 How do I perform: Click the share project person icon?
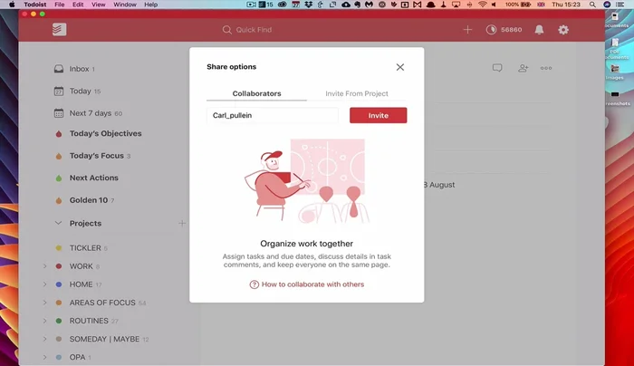coord(523,68)
